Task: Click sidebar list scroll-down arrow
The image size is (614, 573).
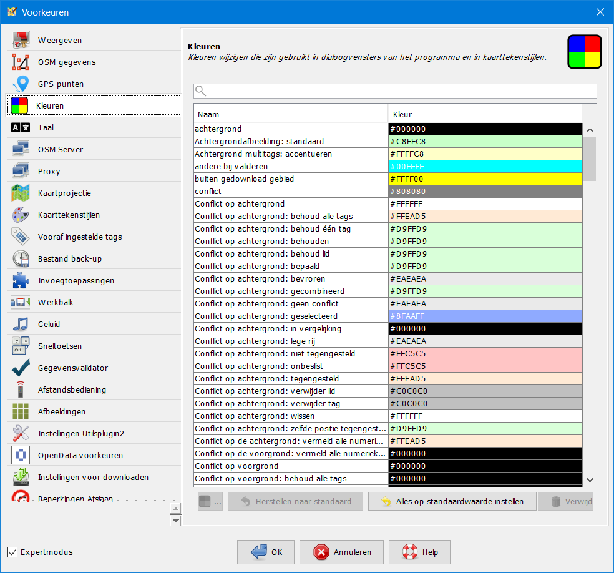Action: coord(176,521)
